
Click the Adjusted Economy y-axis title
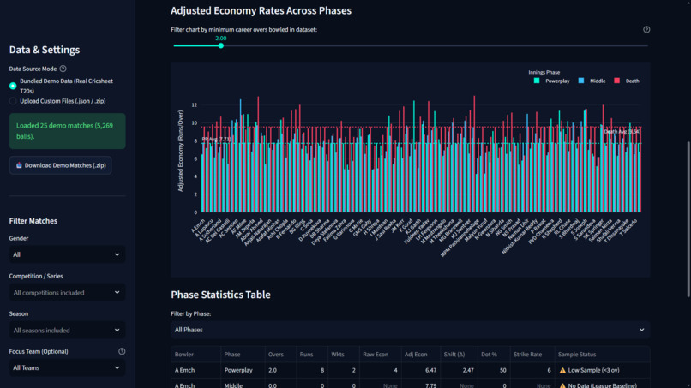pos(180,151)
